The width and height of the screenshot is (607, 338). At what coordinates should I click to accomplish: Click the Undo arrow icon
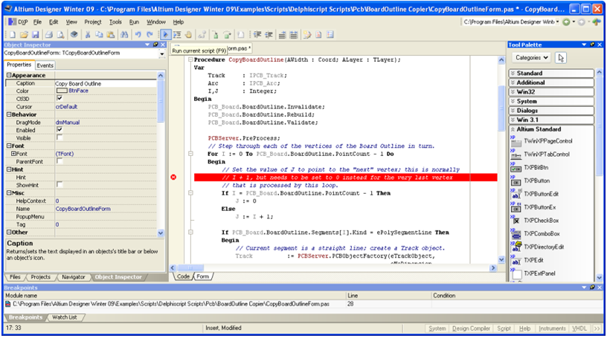(138, 35)
